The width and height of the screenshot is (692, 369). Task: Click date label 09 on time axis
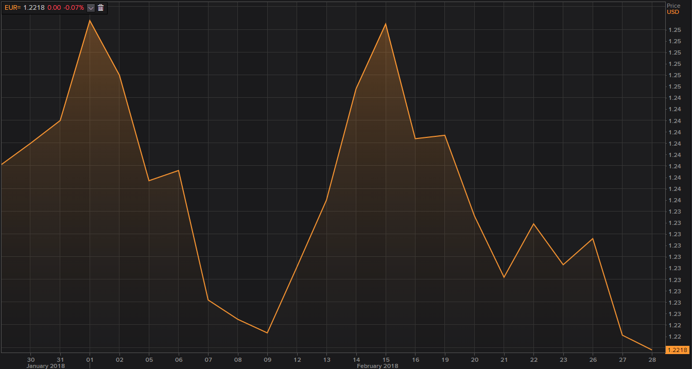tap(267, 360)
